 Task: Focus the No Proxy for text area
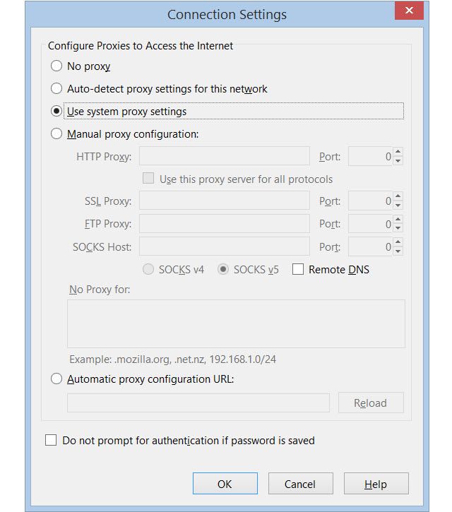click(236, 323)
